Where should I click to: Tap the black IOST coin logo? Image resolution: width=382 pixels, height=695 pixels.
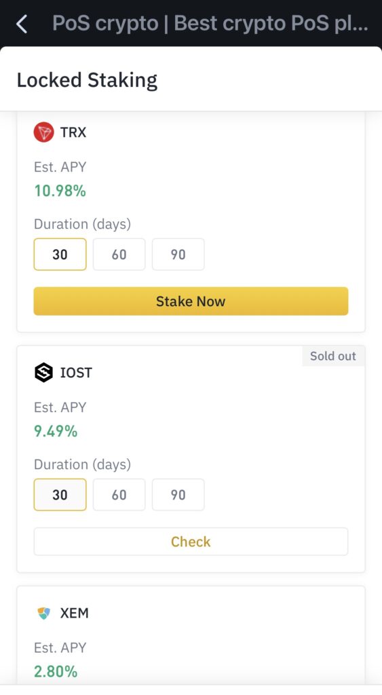coord(43,373)
